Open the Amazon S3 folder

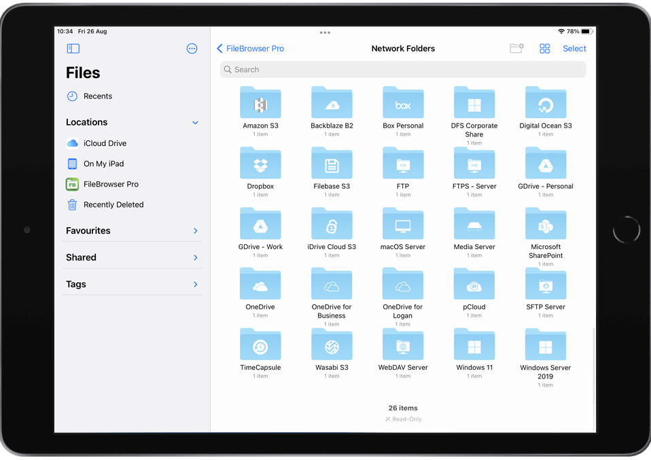[x=260, y=102]
